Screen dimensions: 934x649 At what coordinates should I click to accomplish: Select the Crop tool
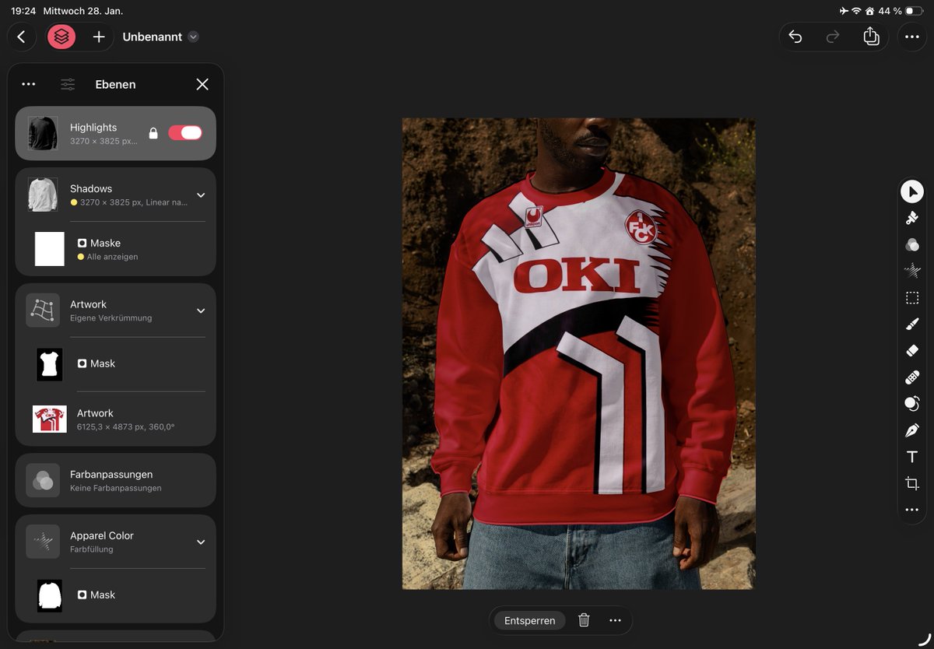(x=911, y=483)
